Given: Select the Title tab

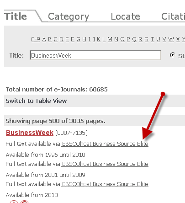Looking at the screenshot, I should click(16, 16).
